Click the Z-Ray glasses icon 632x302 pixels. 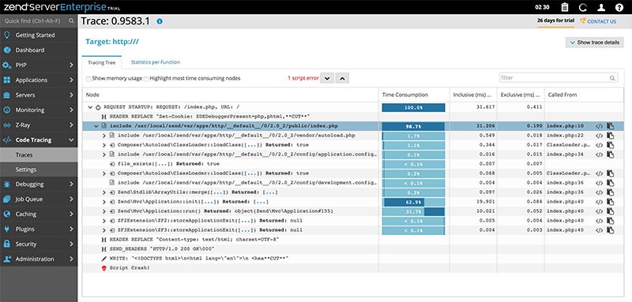click(7, 125)
